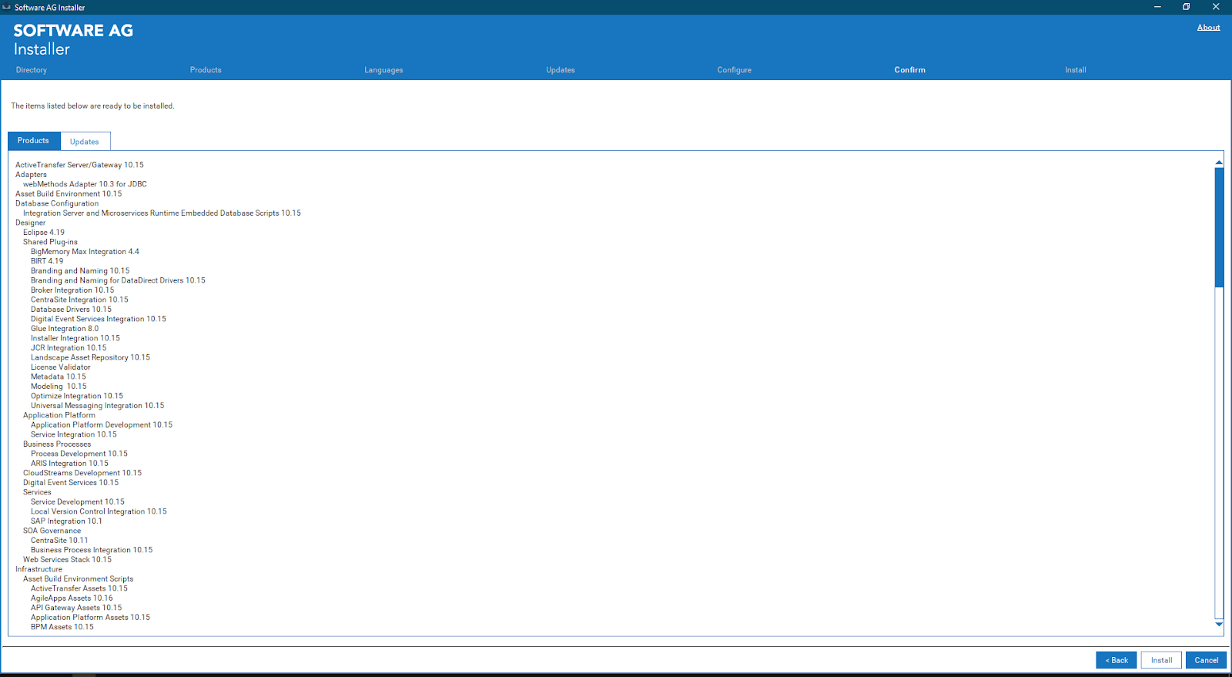The width and height of the screenshot is (1232, 677).
Task: Select Eclipse 4.19
Action: click(44, 233)
